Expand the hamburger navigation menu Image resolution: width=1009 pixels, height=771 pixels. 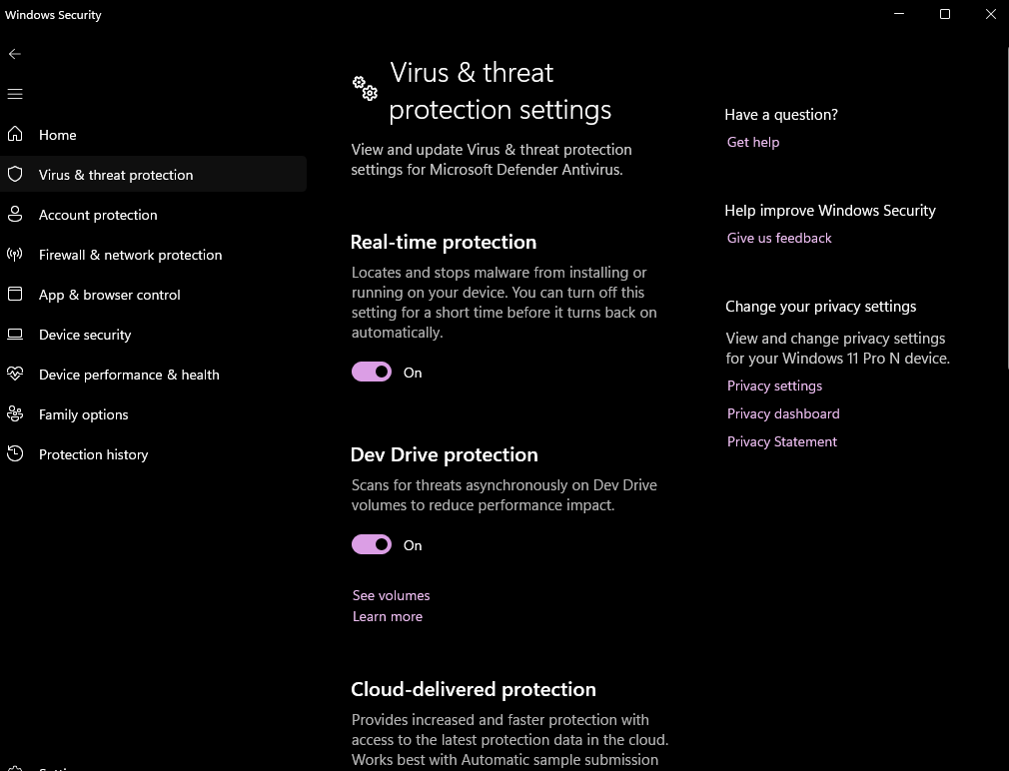[15, 94]
